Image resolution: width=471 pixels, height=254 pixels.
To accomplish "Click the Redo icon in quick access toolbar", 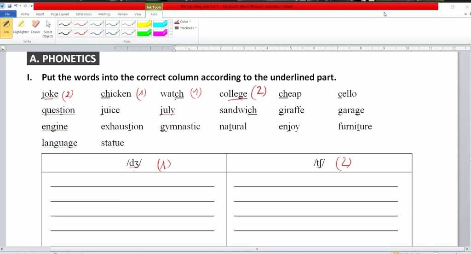I will [x=25, y=6].
